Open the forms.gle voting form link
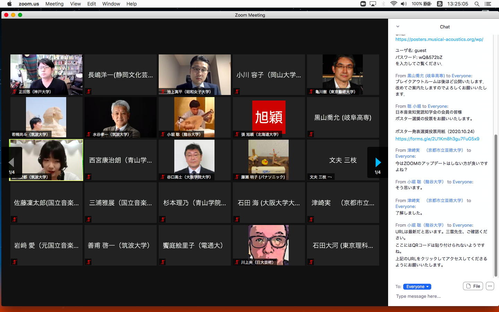This screenshot has height=312, width=499. (x=437, y=139)
